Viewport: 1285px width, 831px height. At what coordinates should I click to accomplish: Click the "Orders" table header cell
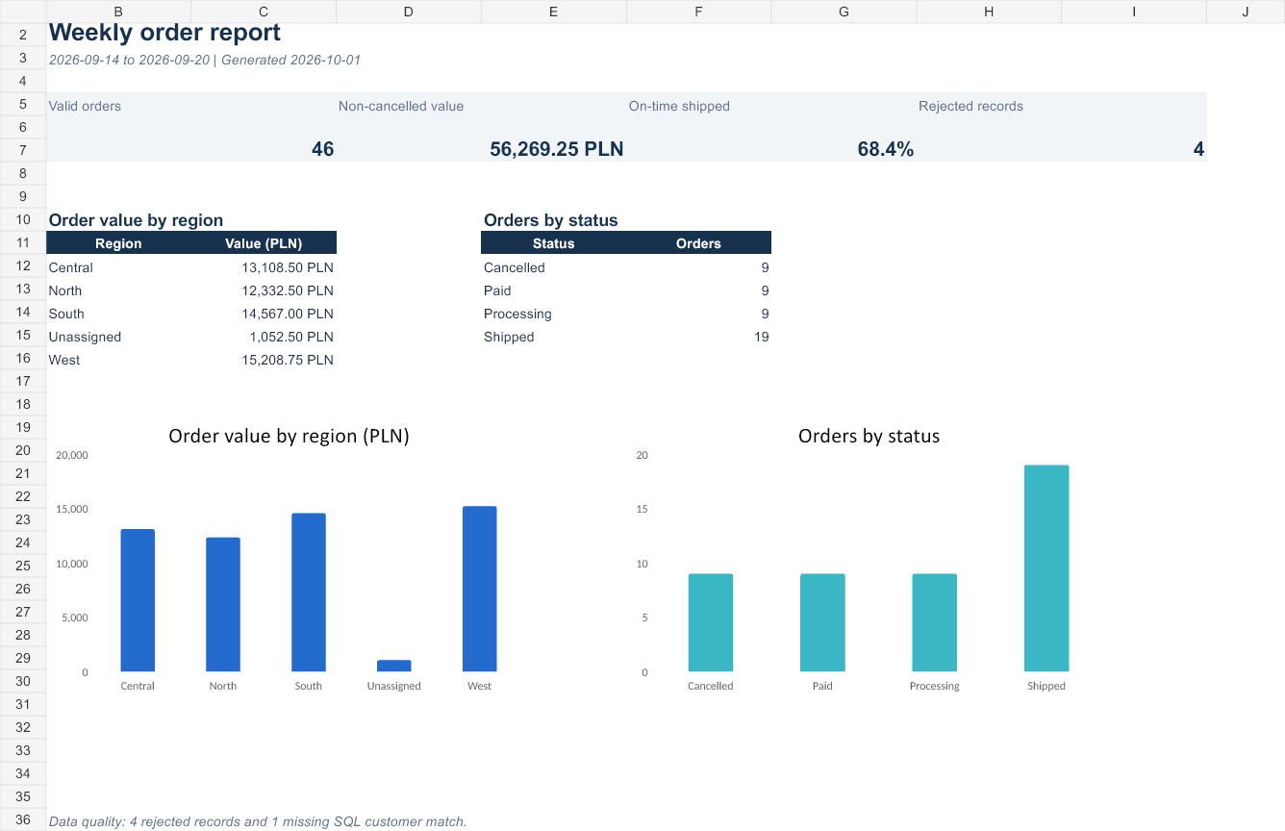pyautogui.click(x=698, y=243)
